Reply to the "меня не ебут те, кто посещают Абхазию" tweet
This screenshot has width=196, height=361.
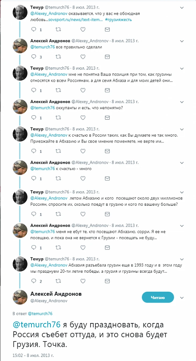click(34, 248)
